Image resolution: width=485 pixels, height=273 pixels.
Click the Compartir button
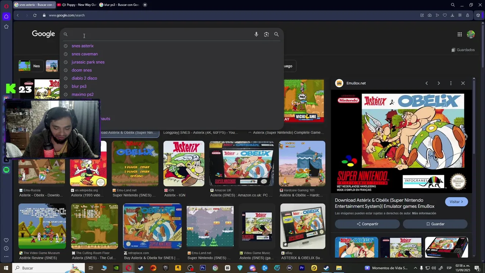tap(367, 224)
